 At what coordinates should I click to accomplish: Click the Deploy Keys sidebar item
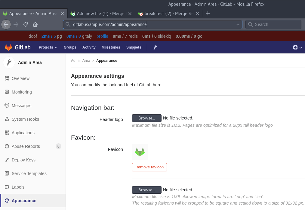[x=23, y=160]
